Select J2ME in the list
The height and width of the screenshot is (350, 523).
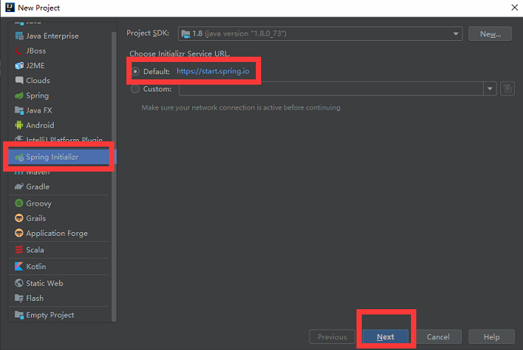tap(59, 66)
